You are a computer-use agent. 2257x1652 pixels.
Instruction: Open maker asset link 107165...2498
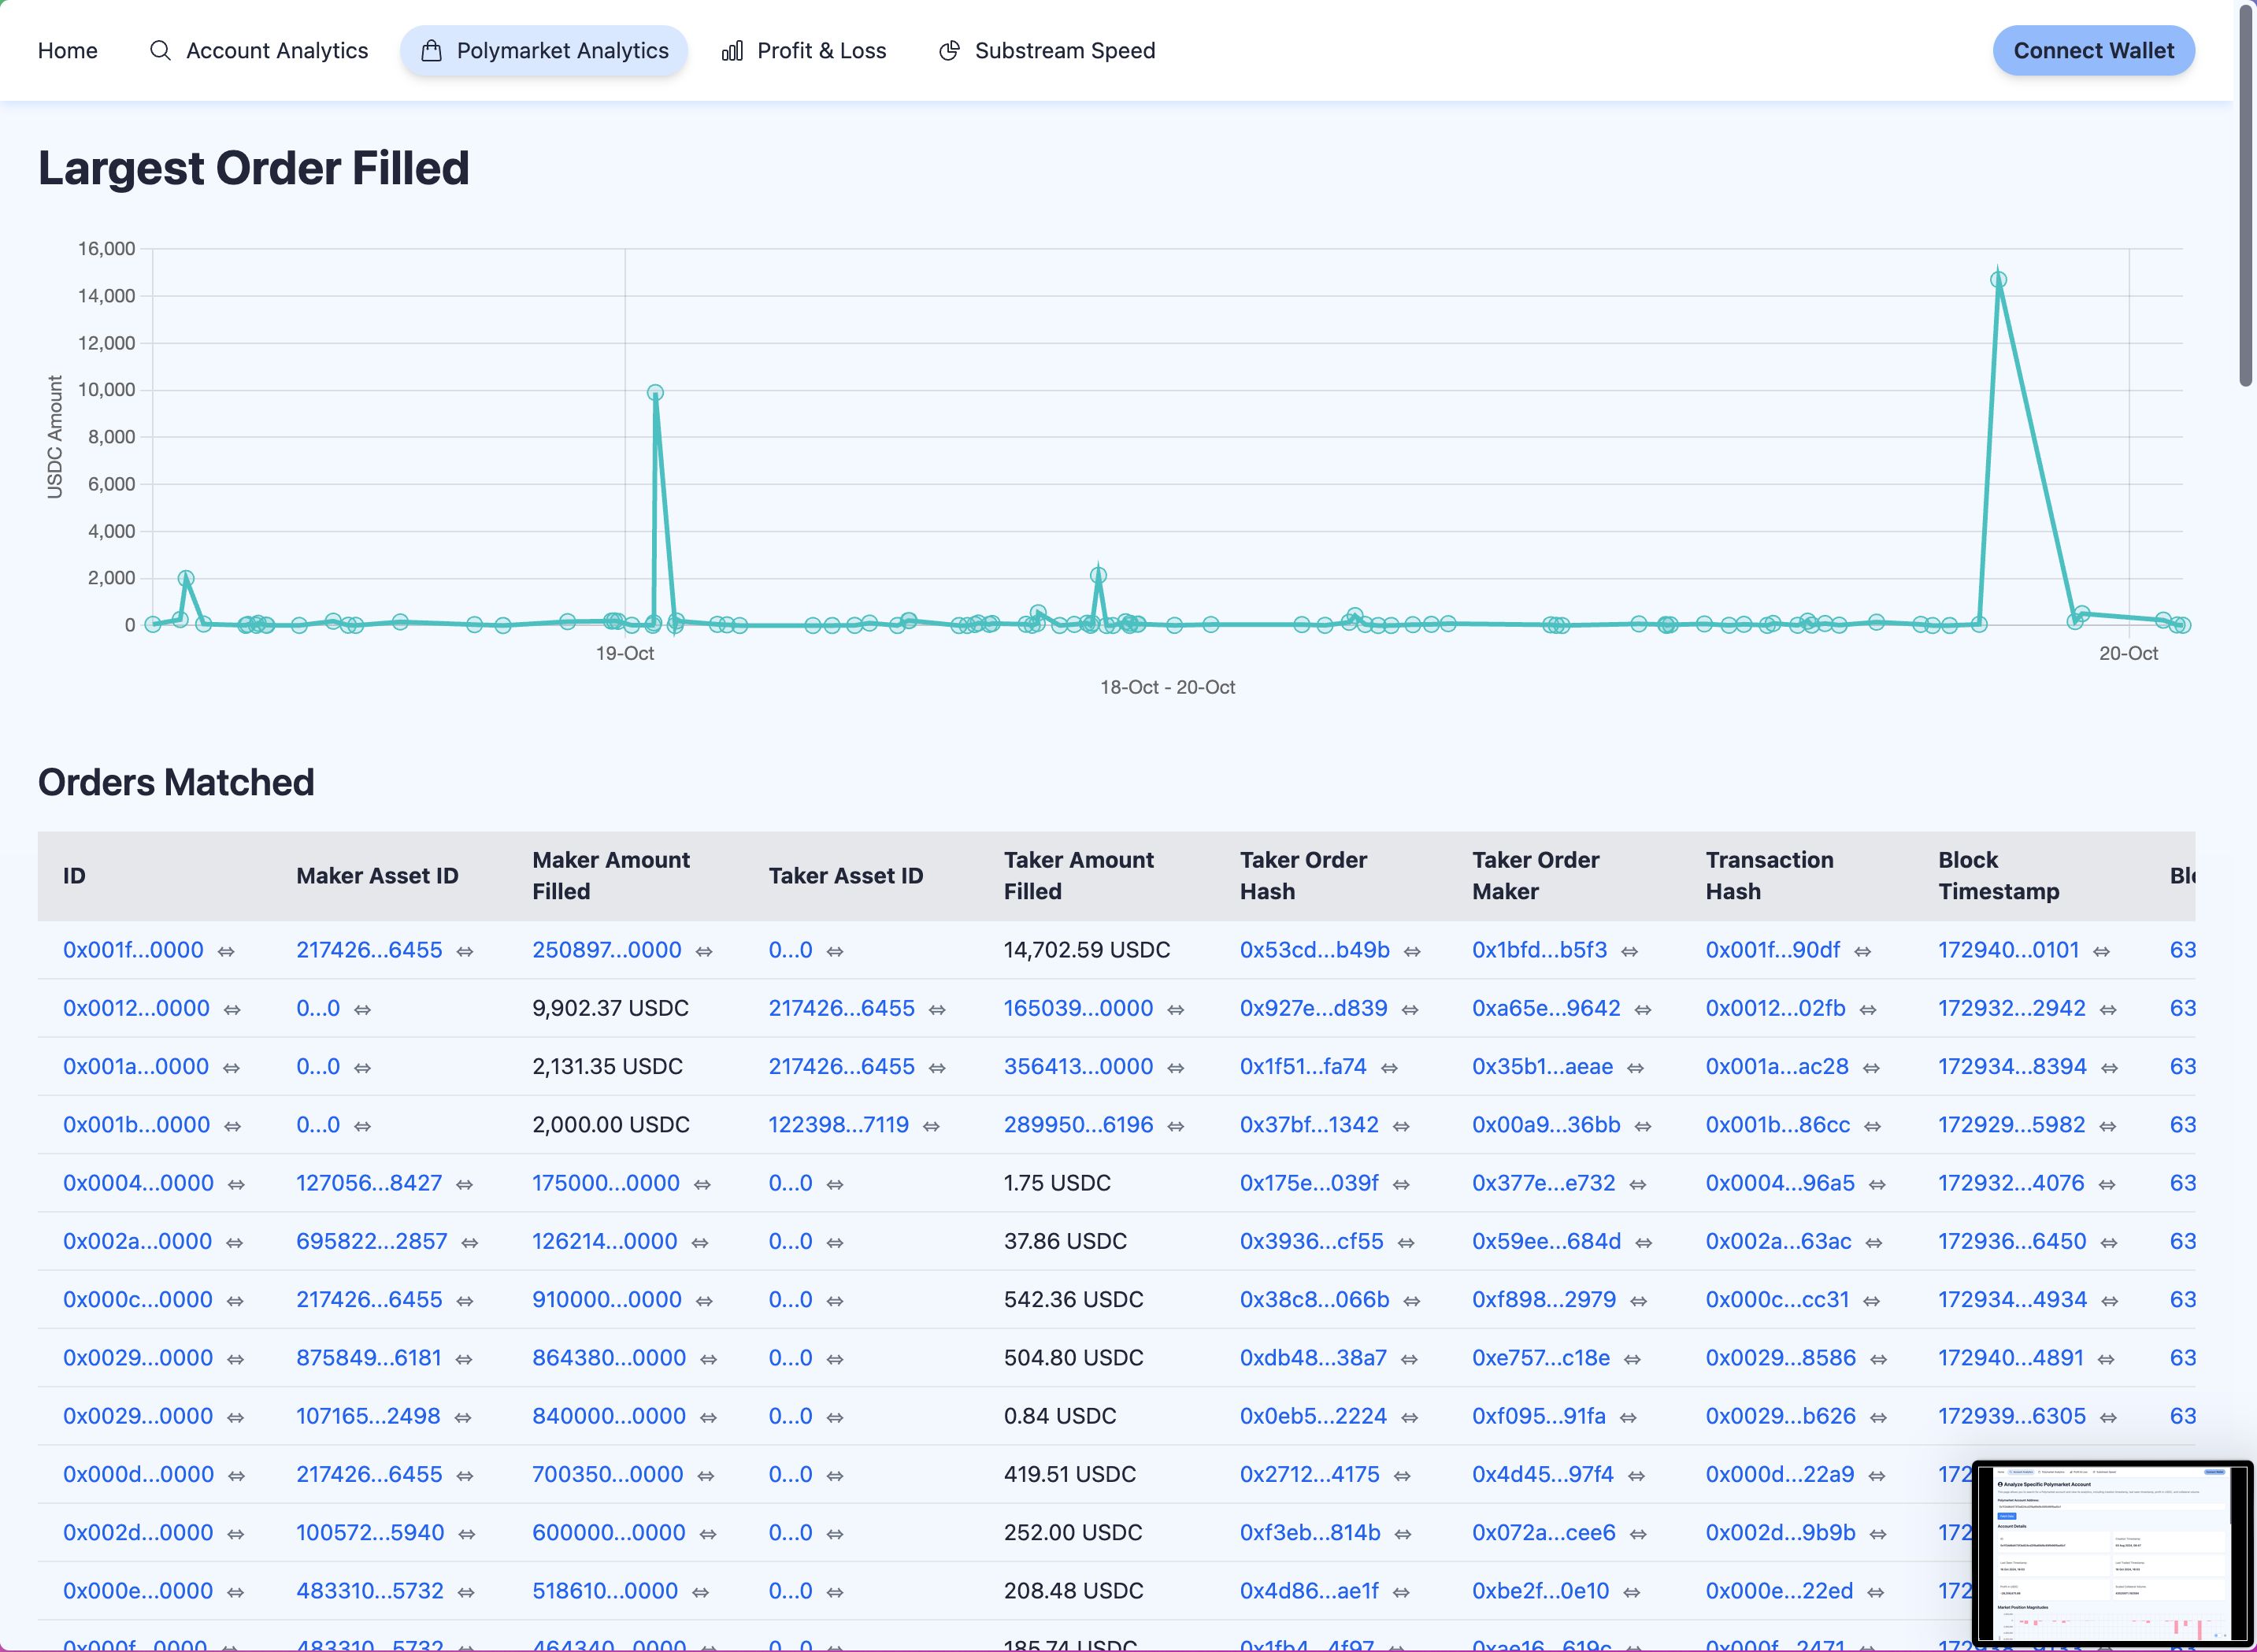(368, 1416)
